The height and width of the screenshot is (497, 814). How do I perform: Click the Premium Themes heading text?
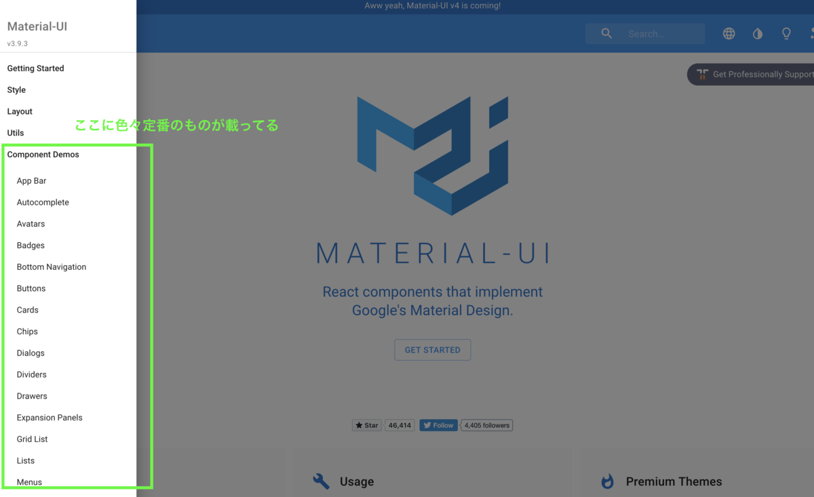click(674, 481)
